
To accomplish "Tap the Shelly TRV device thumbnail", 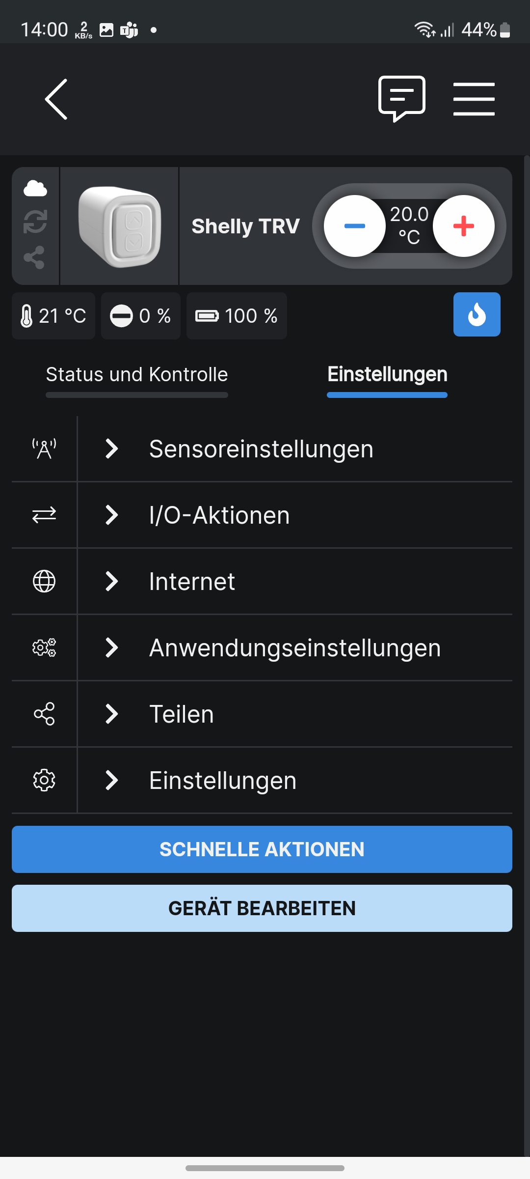I will (x=119, y=226).
